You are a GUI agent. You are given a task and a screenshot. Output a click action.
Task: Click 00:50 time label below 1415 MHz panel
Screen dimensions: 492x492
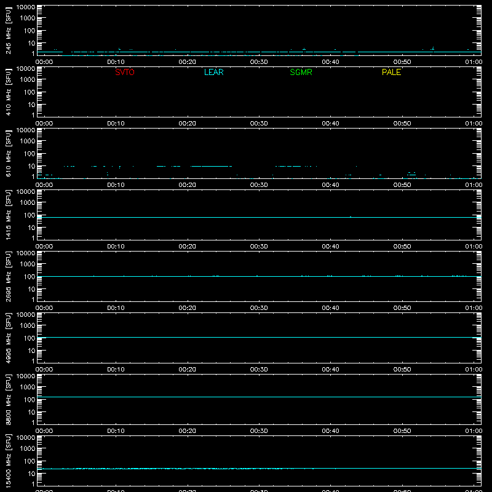(402, 247)
